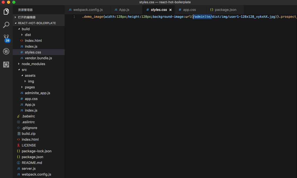
Task: Select build.zip in the file tree
Action: click(x=39, y=134)
